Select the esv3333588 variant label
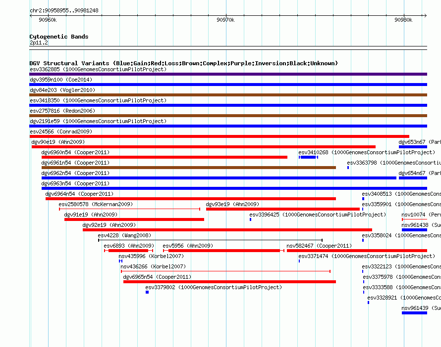 [x=402, y=287]
